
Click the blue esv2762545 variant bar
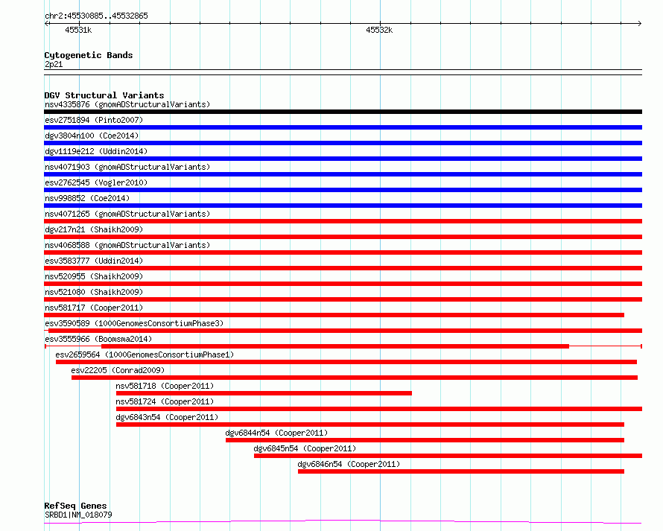[343, 190]
